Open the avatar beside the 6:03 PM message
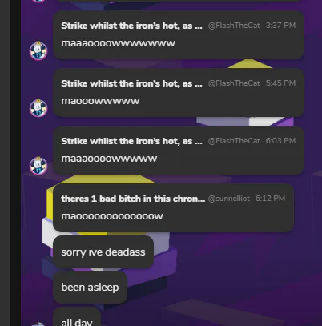322x326 pixels. 38,166
